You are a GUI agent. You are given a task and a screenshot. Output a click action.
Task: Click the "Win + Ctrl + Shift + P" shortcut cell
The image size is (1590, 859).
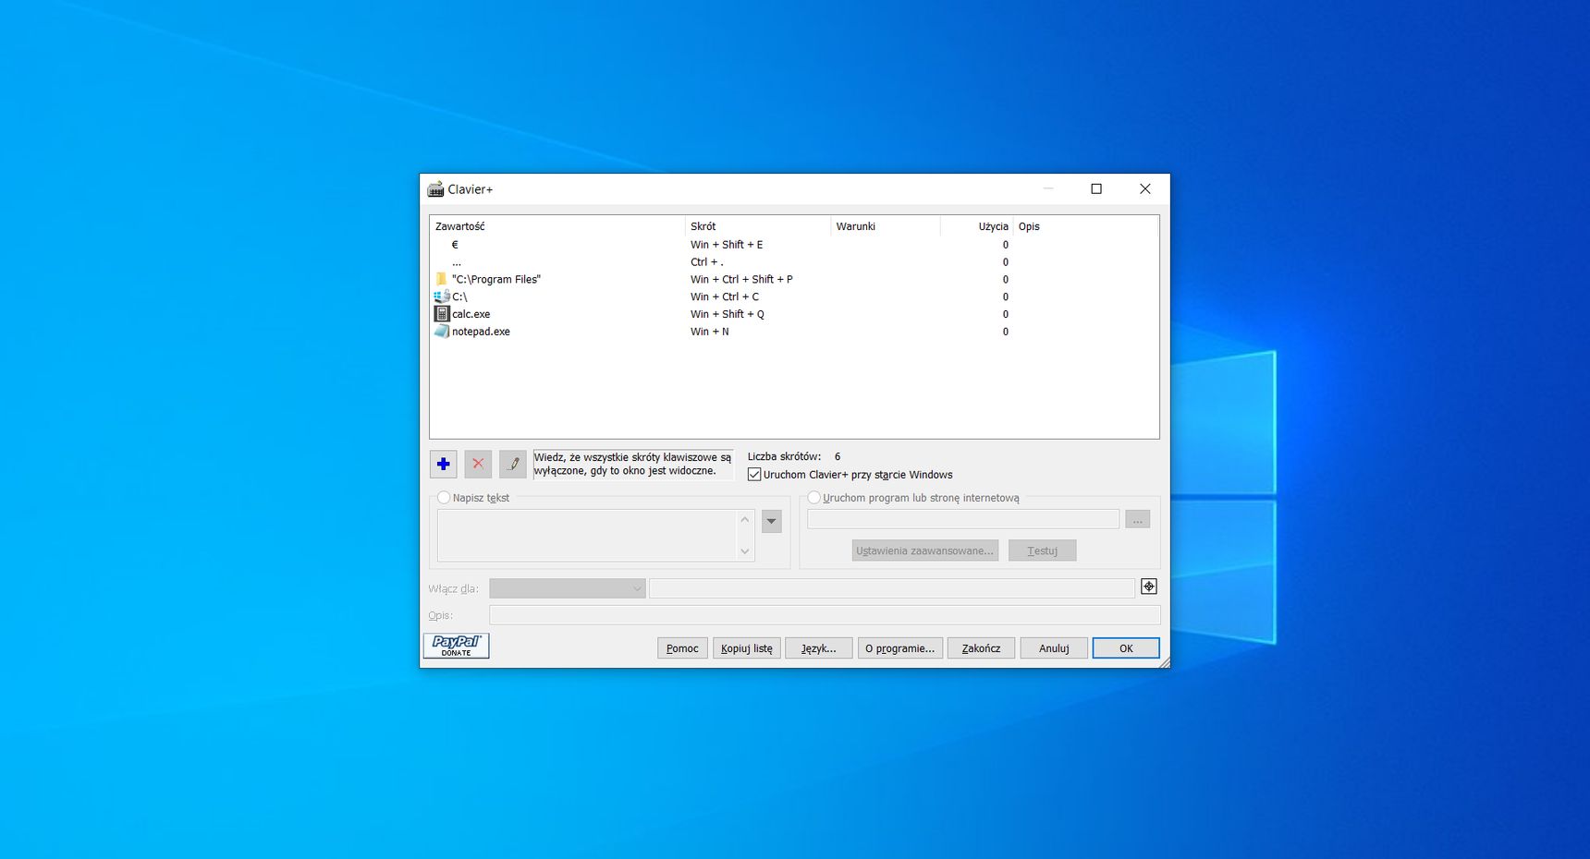741,279
